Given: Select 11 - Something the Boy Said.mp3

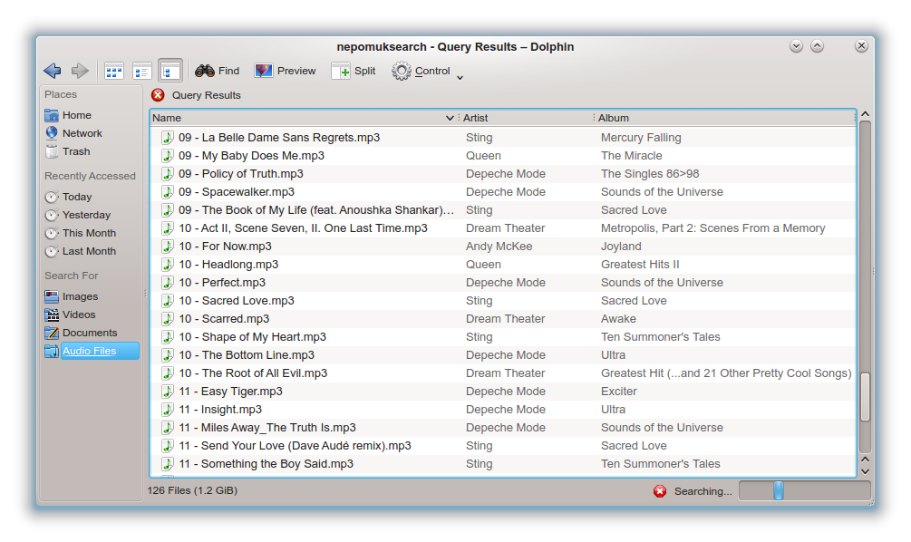Looking at the screenshot, I should pos(266,463).
